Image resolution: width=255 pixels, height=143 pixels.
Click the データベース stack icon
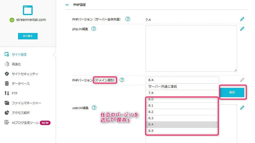[x=7, y=84]
